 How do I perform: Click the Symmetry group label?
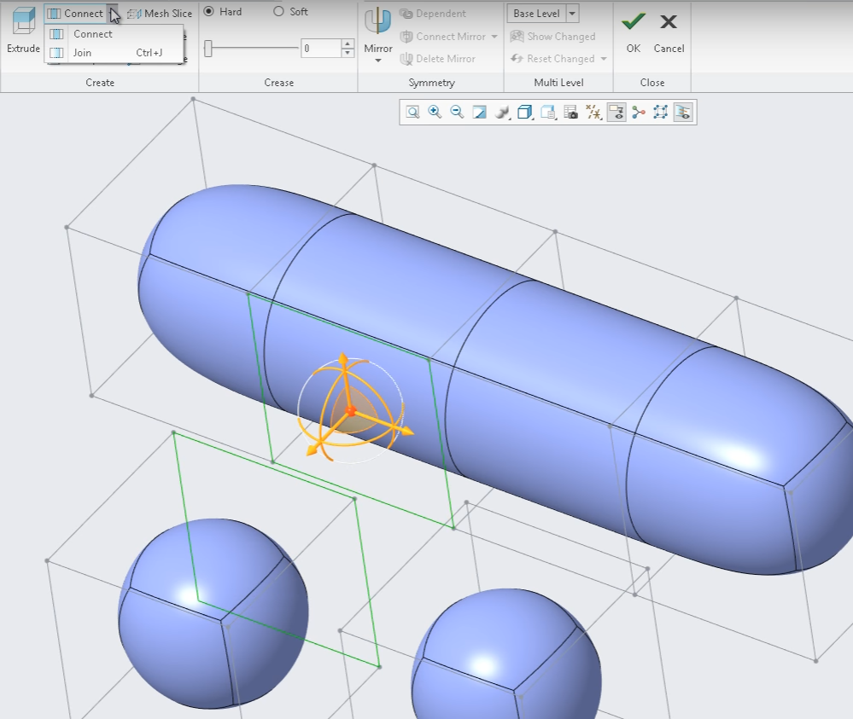431,83
